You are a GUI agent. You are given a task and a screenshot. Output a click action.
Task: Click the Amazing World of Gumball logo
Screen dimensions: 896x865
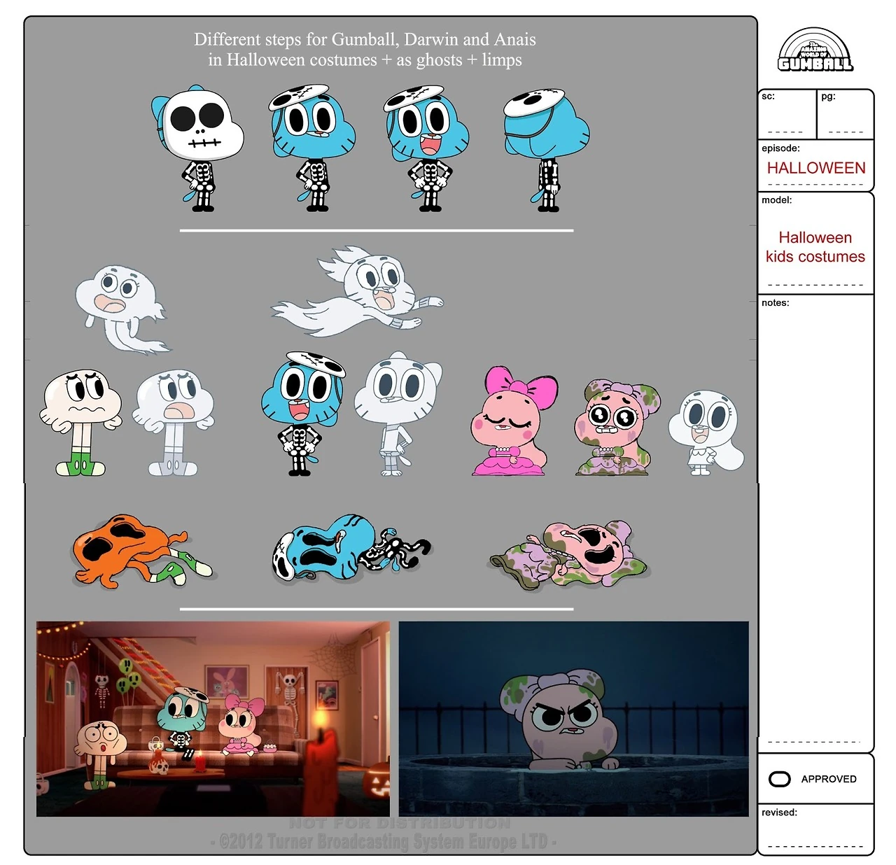815,50
